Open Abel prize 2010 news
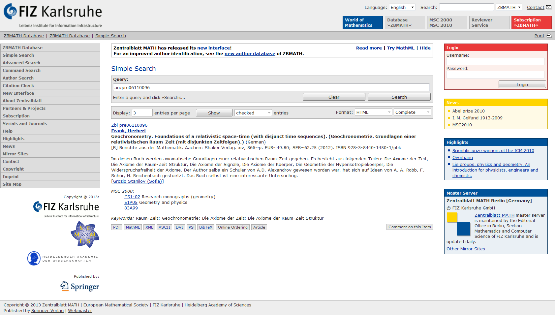 pos(468,111)
